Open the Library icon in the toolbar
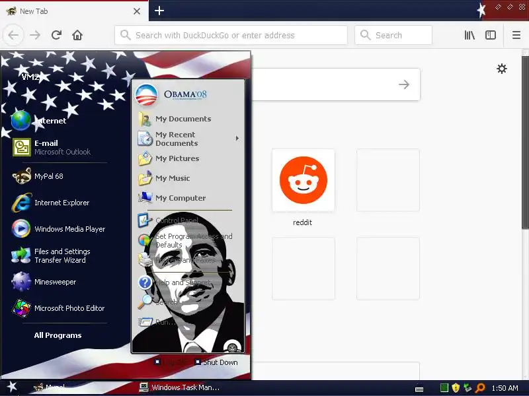This screenshot has width=529, height=396. (469, 35)
